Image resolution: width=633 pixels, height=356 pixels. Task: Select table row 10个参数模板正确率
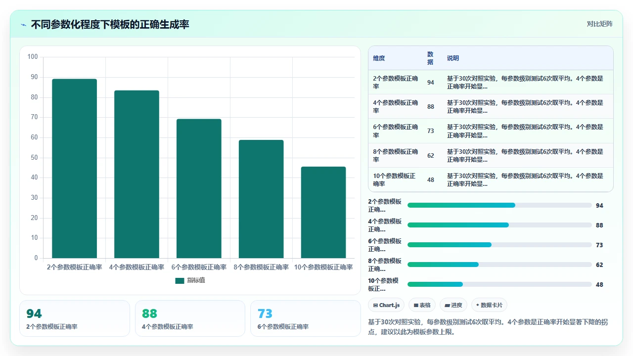[x=491, y=179]
